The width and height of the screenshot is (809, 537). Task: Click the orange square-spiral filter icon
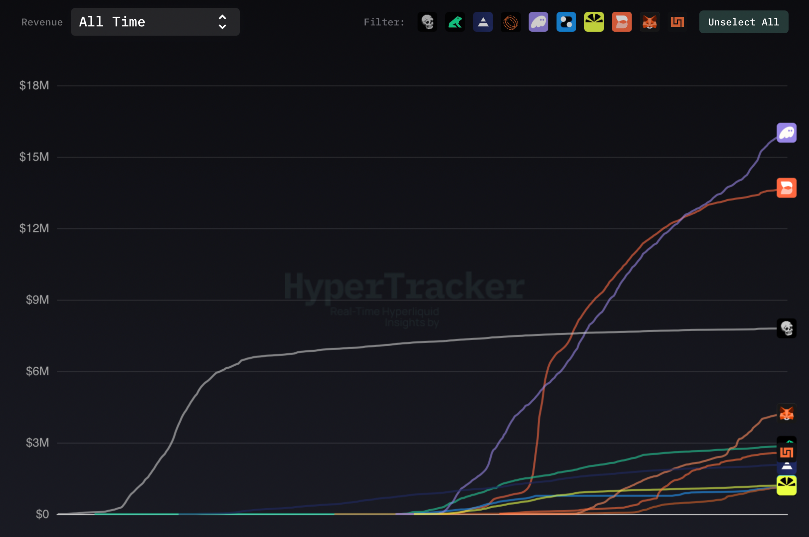pos(677,22)
